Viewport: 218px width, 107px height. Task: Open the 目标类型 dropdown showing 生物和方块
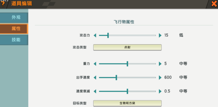click(x=127, y=103)
